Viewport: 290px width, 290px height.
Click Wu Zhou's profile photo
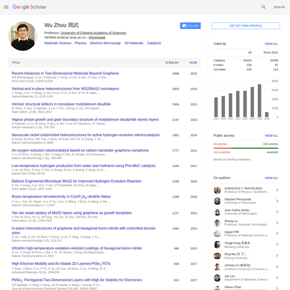click(23, 36)
